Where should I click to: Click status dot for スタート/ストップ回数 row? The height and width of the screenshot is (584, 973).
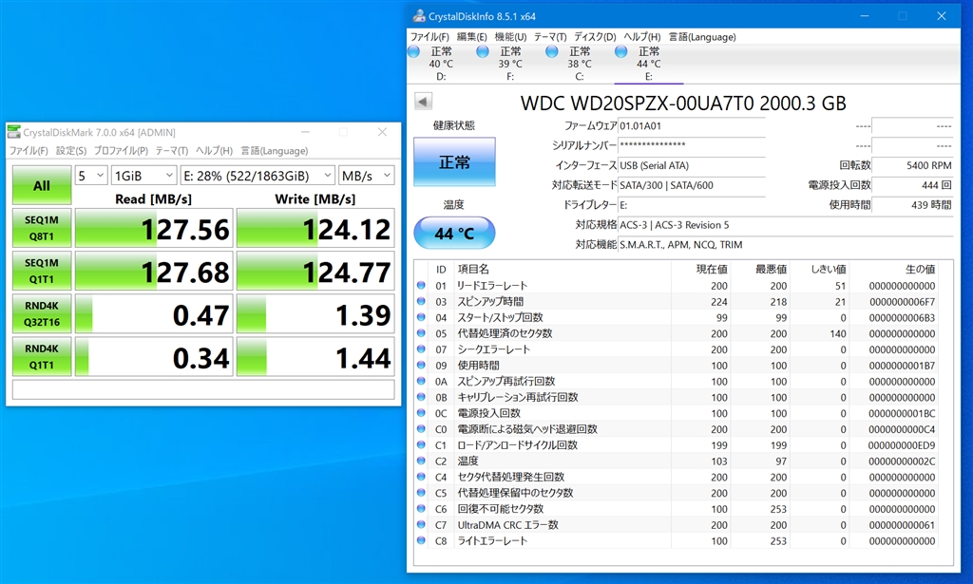point(421,317)
